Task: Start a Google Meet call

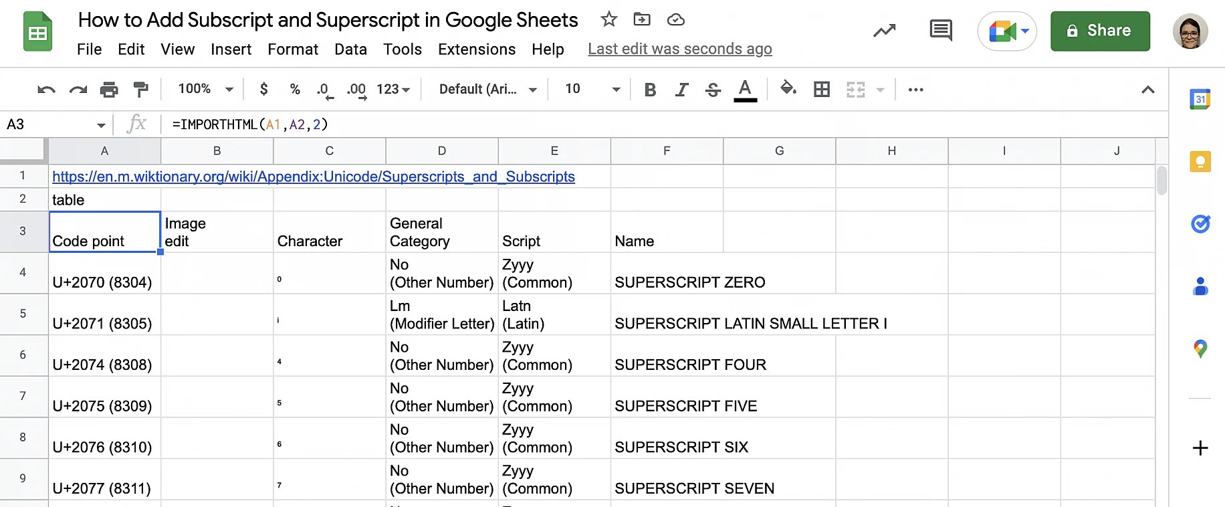Action: [x=1007, y=31]
